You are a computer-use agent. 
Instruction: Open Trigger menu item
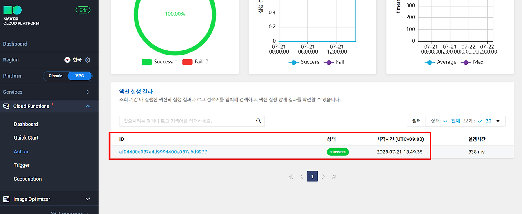pyautogui.click(x=22, y=165)
